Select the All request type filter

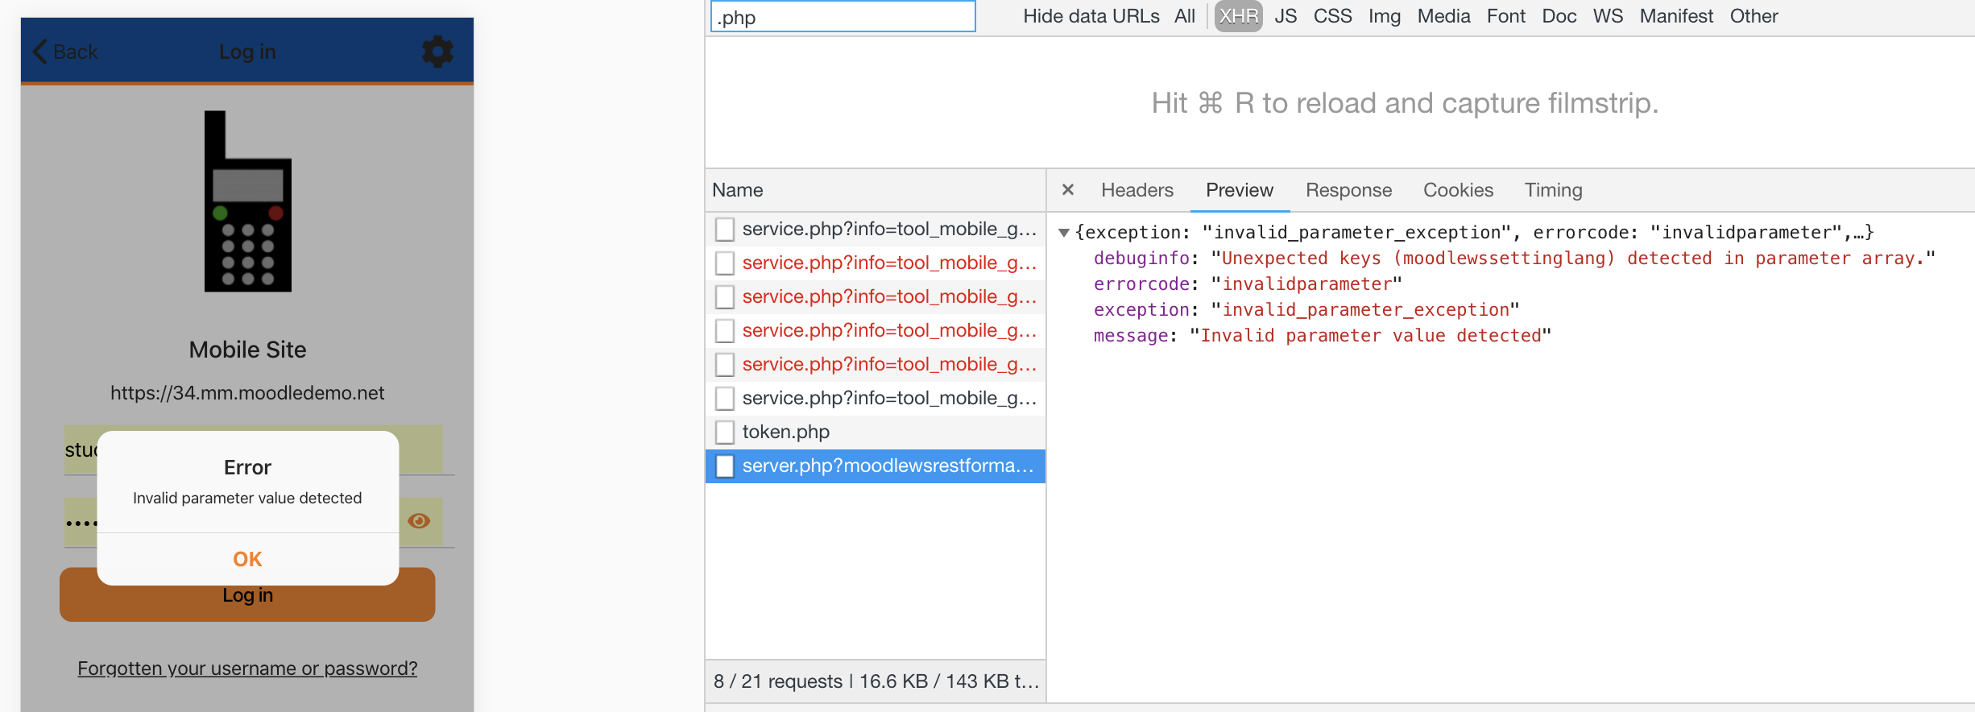pos(1185,16)
